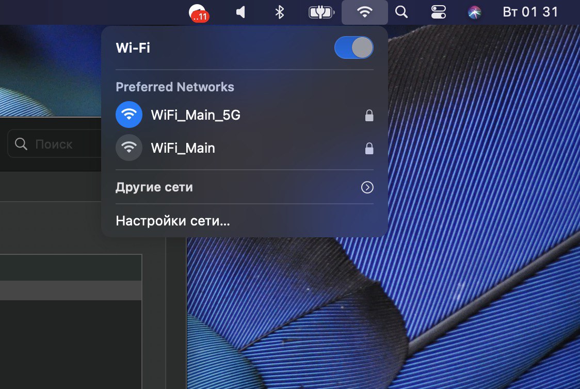Click the Поиск search field in background window

[x=54, y=144]
